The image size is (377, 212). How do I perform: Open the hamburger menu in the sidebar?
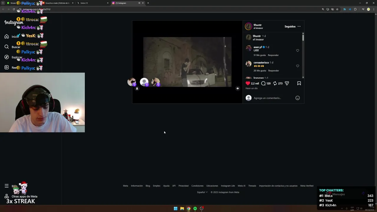point(6,186)
